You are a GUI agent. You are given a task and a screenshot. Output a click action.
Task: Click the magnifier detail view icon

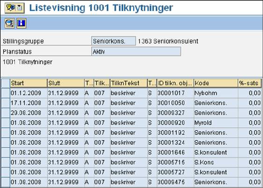tap(9, 23)
